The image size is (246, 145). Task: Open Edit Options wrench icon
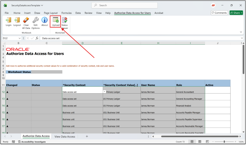(x=36, y=20)
